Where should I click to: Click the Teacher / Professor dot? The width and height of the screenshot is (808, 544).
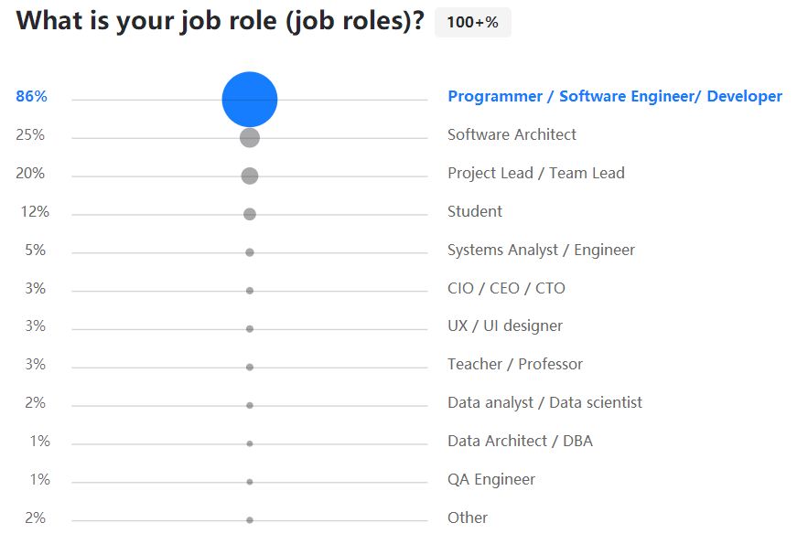250,367
